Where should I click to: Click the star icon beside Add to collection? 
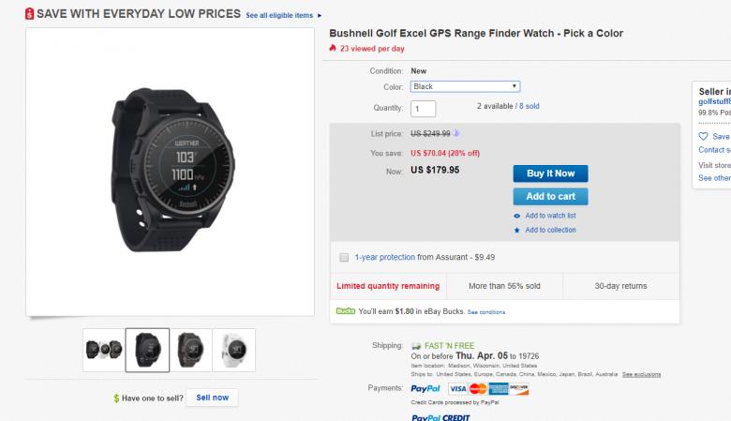pos(516,230)
